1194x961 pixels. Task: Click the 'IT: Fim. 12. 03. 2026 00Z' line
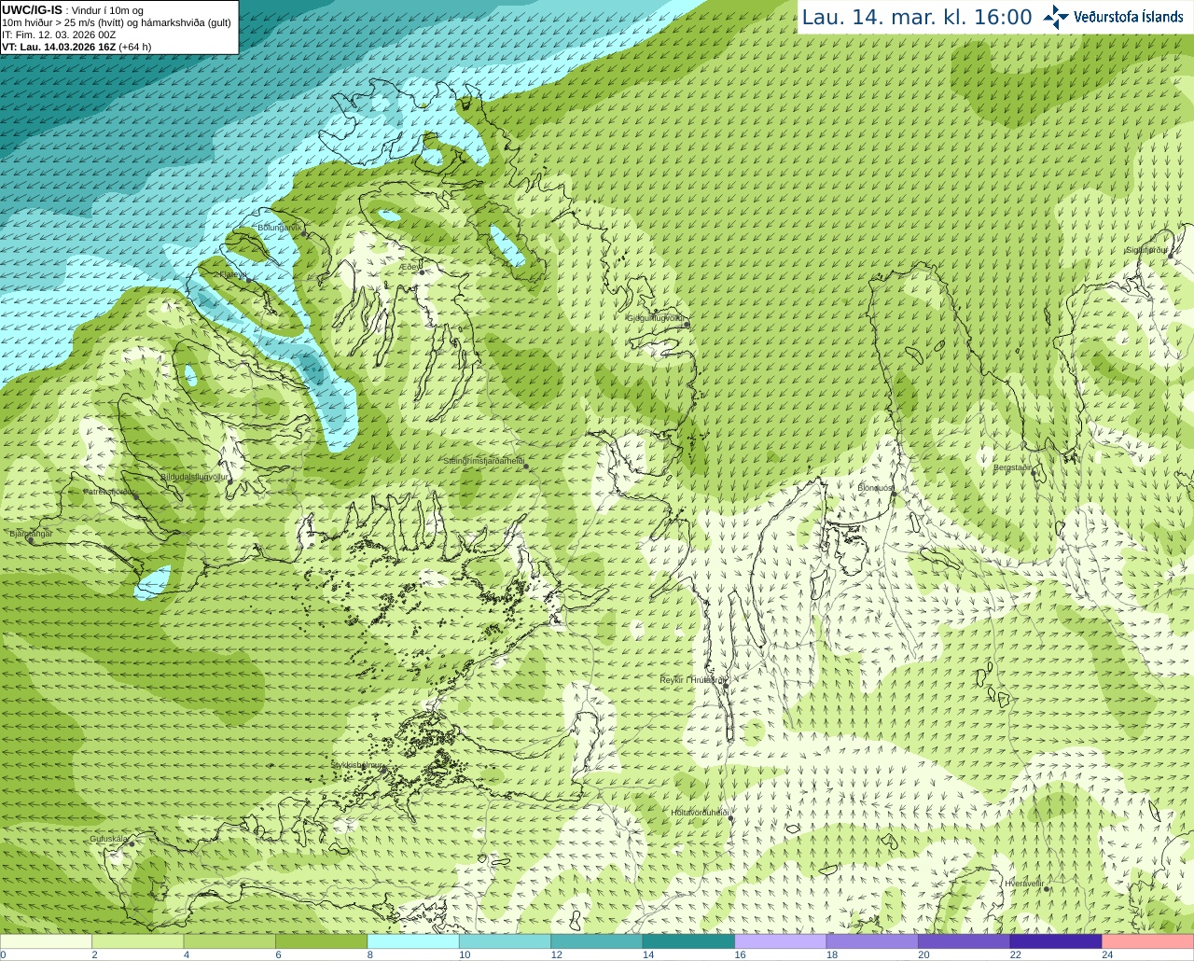(59, 35)
